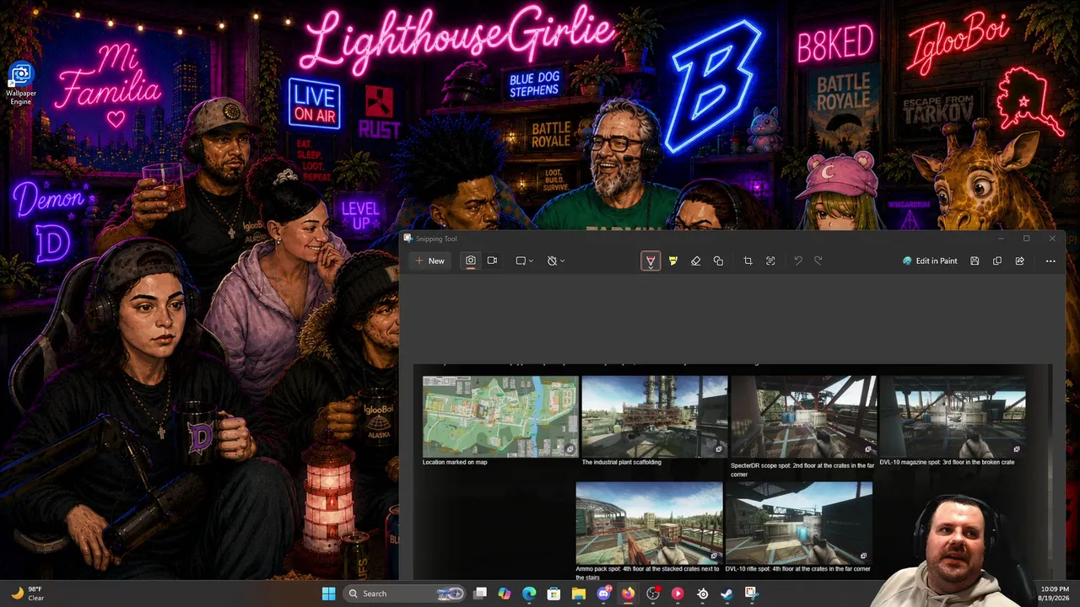This screenshot has height=607, width=1080.
Task: Open Discord from the taskbar
Action: [x=604, y=594]
